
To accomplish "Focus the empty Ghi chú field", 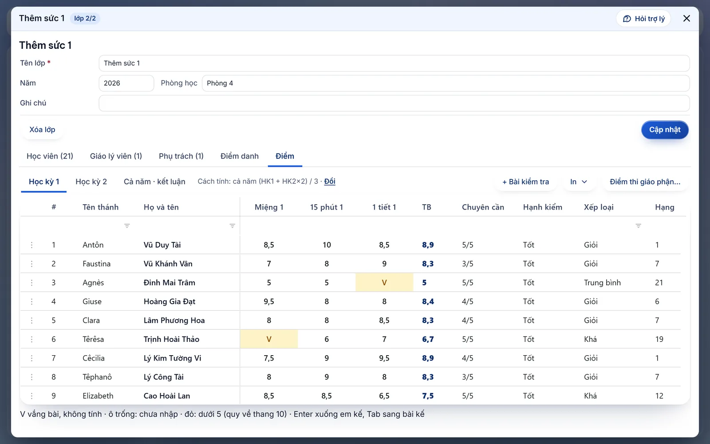I will pyautogui.click(x=394, y=103).
